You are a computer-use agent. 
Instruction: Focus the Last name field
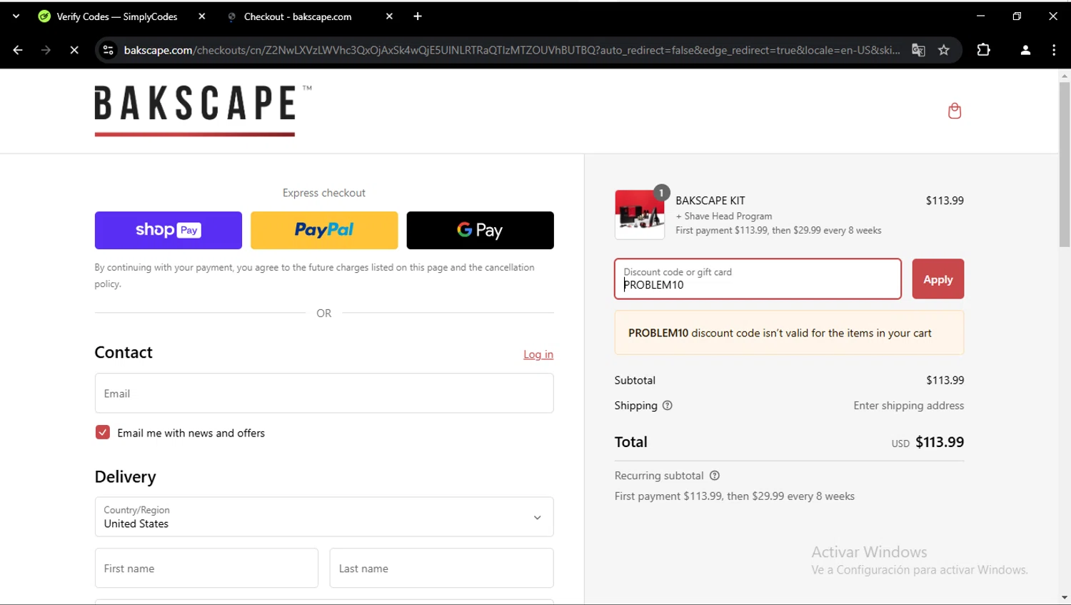click(441, 569)
